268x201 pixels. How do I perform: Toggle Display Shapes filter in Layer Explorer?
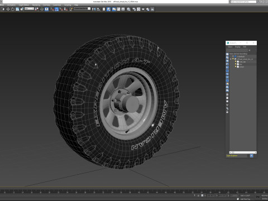(x=227, y=58)
